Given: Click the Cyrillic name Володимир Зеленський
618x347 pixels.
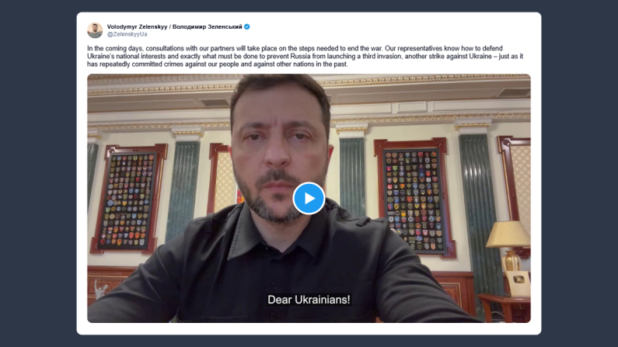Looking at the screenshot, I should pyautogui.click(x=207, y=26).
